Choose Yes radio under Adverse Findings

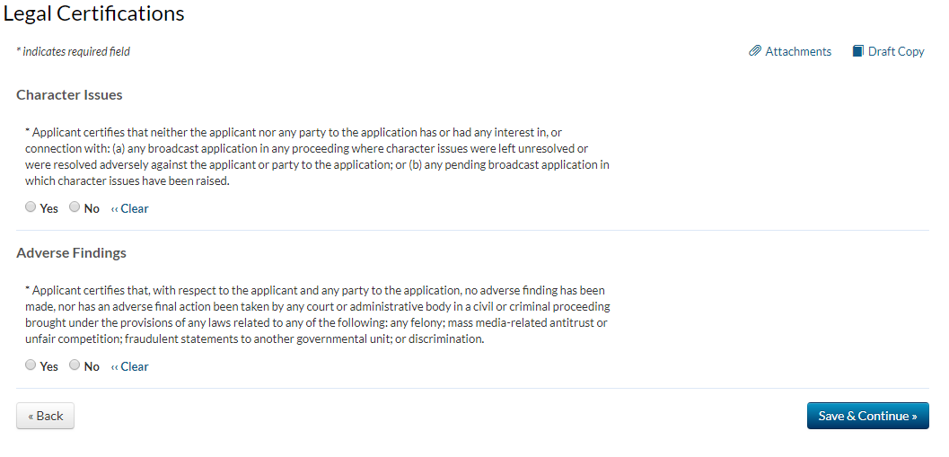tap(31, 365)
